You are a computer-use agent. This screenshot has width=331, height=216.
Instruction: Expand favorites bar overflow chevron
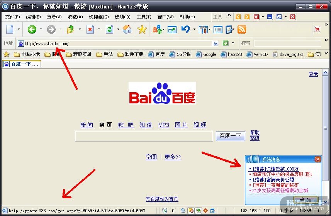coord(326,52)
